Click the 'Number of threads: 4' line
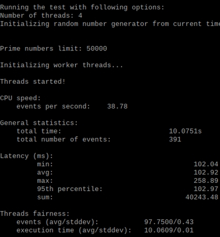 click(x=41, y=16)
